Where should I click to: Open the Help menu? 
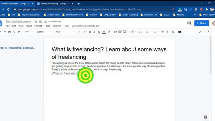point(66,26)
